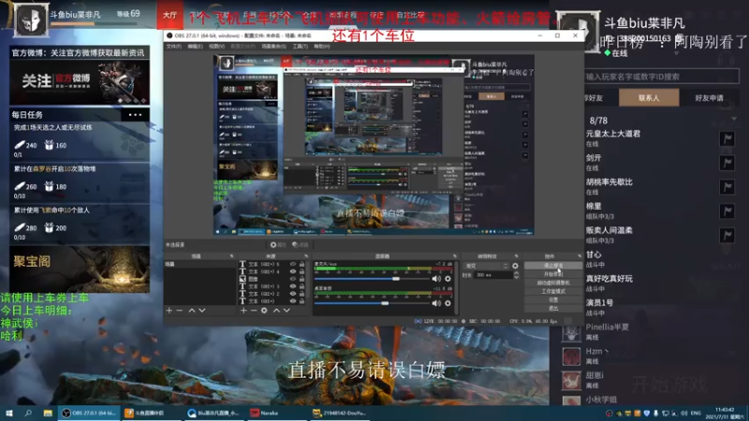Toggle visibility of 文本 (GDI+) 2 source
Screen dimensions: 749x421
point(293,294)
